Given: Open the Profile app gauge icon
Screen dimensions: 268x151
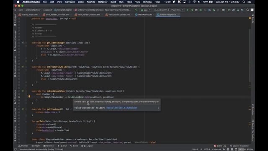Looking at the screenshot, I should tap(209, 10).
